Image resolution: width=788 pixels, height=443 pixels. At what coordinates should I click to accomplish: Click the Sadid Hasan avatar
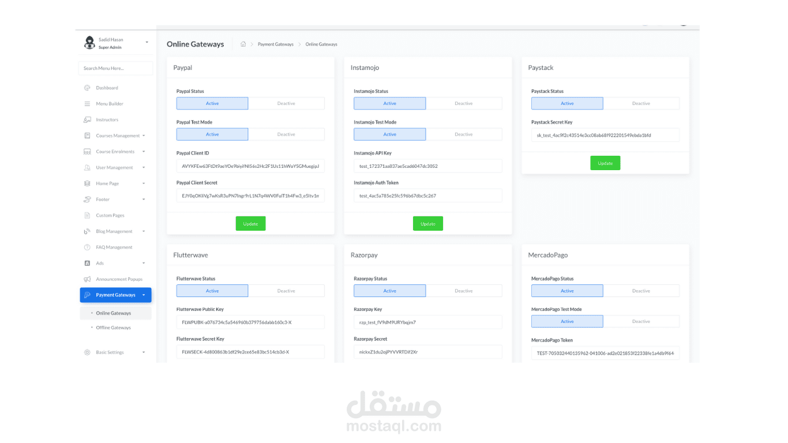pos(89,43)
